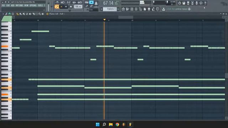228x128 pixels.
Task: Click the plus button beside Pattern 1
Action: pos(118,9)
